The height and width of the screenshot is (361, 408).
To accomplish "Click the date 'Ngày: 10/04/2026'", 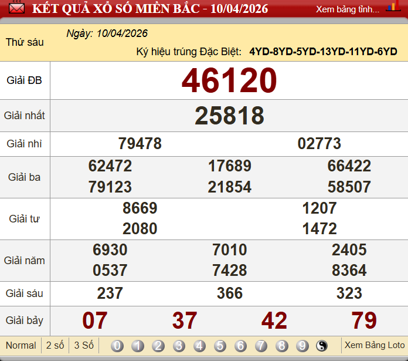I will pyautogui.click(x=107, y=33).
